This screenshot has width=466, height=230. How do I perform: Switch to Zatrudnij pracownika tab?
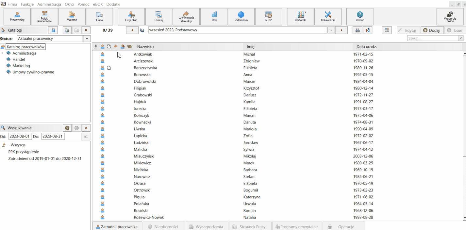coord(117,226)
